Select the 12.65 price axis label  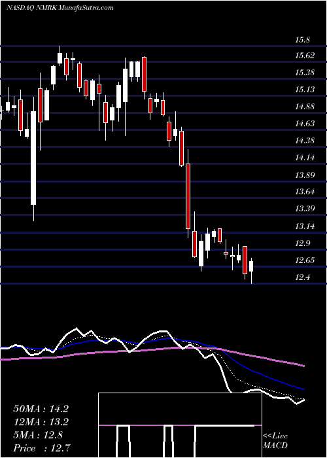[x=305, y=260]
